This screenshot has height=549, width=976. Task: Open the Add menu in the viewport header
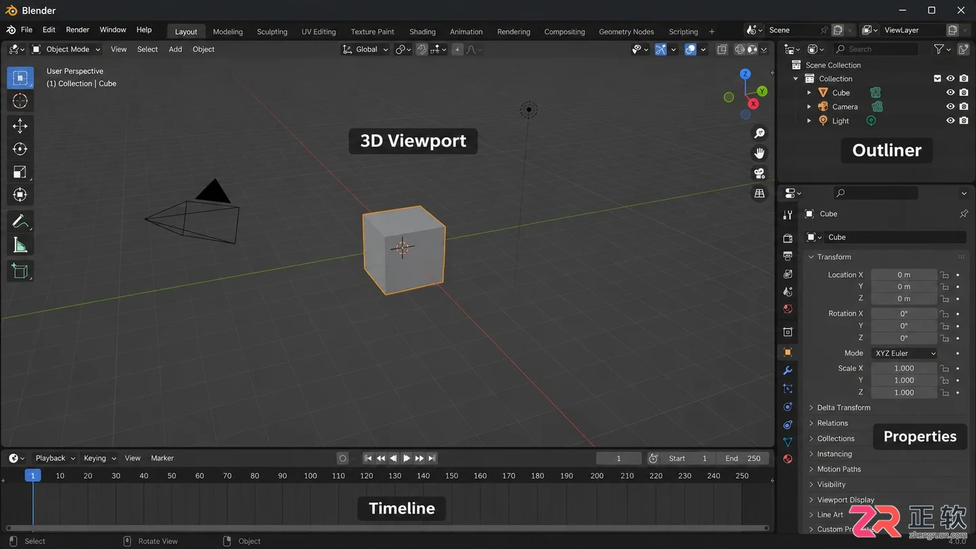[x=176, y=49]
